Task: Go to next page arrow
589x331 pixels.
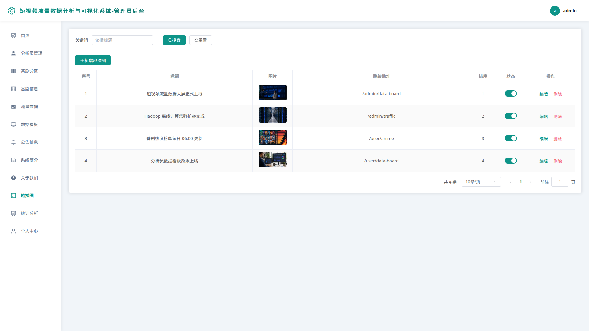Action: [530, 182]
